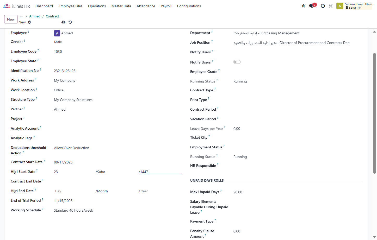
Task: Open the Attendance menu
Action: point(146,6)
